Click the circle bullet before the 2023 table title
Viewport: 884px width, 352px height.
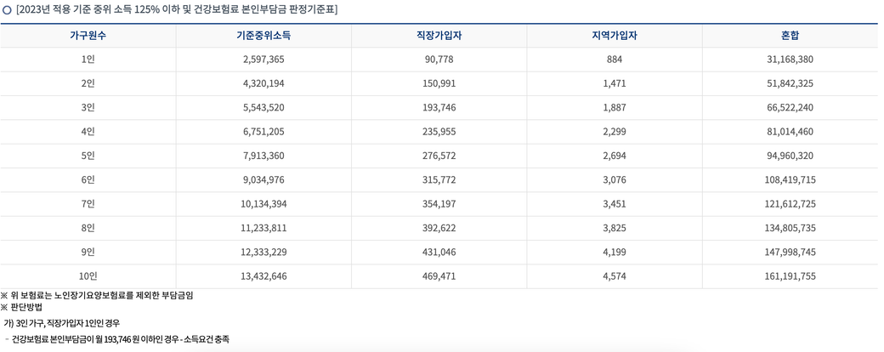[7, 10]
